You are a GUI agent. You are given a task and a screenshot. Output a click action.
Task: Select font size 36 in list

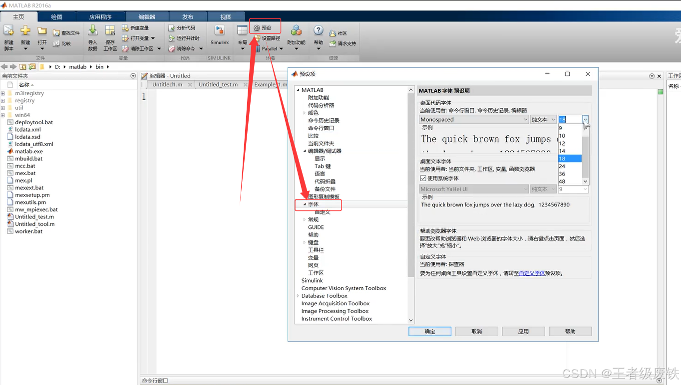click(570, 174)
